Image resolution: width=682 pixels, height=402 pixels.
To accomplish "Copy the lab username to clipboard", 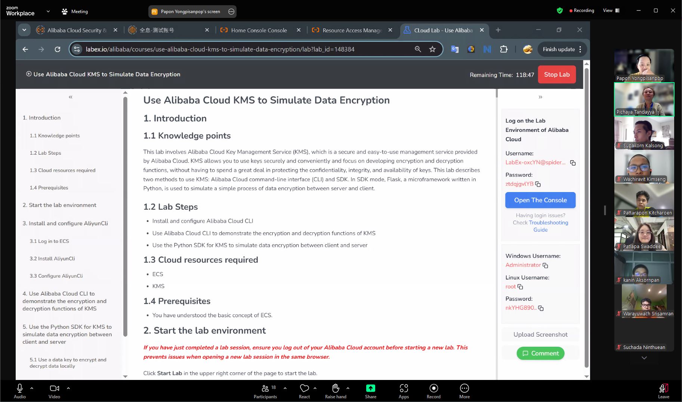I will click(x=573, y=163).
